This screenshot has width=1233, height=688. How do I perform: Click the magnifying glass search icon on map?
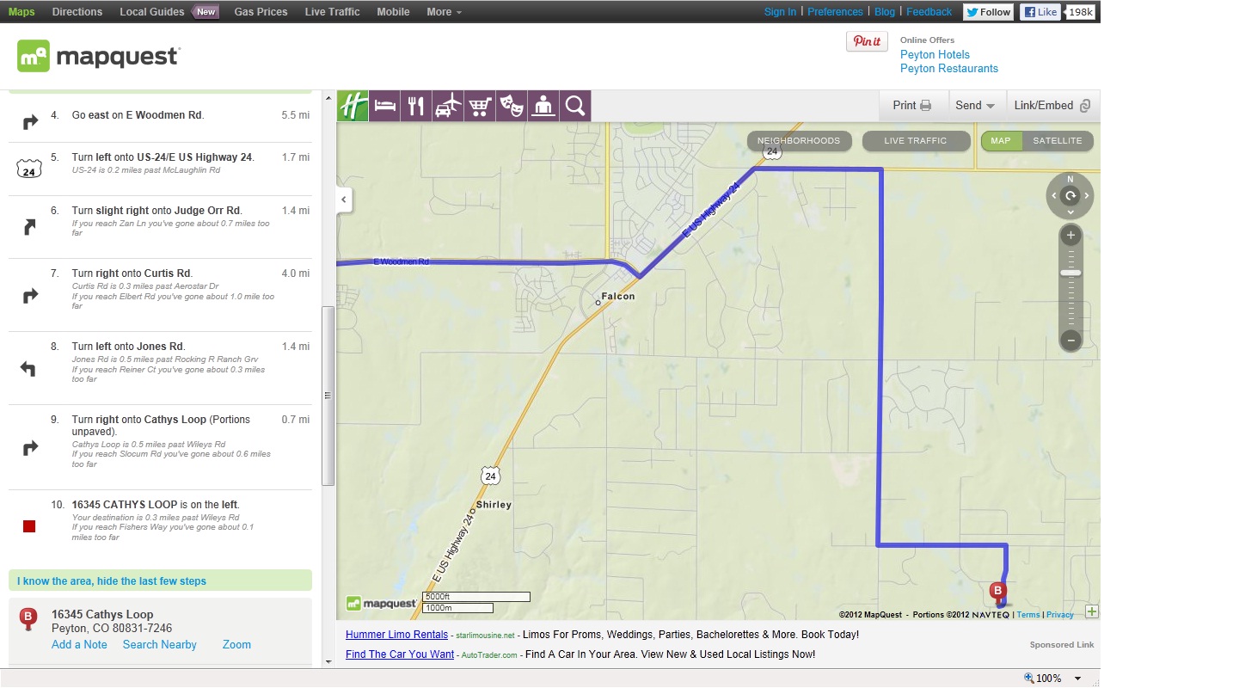click(575, 106)
